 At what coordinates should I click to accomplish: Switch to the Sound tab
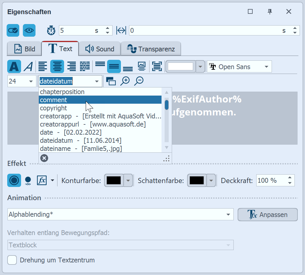coord(100,49)
